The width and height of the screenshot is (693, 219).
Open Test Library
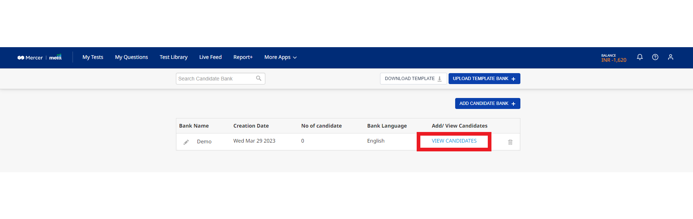[x=174, y=57]
